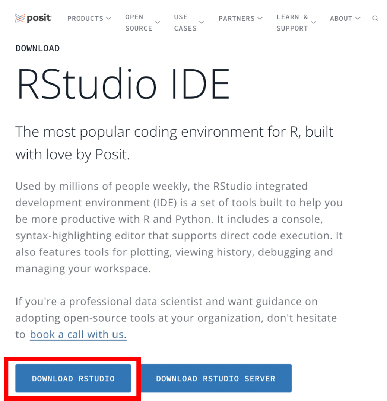This screenshot has width=387, height=401.
Task: Open the Partners menu label
Action: pos(237,19)
